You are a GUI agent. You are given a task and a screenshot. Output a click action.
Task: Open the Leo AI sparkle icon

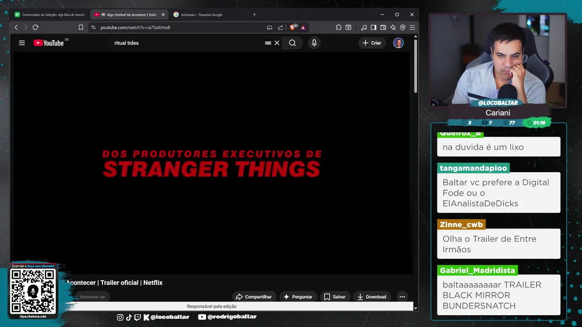coord(393,27)
